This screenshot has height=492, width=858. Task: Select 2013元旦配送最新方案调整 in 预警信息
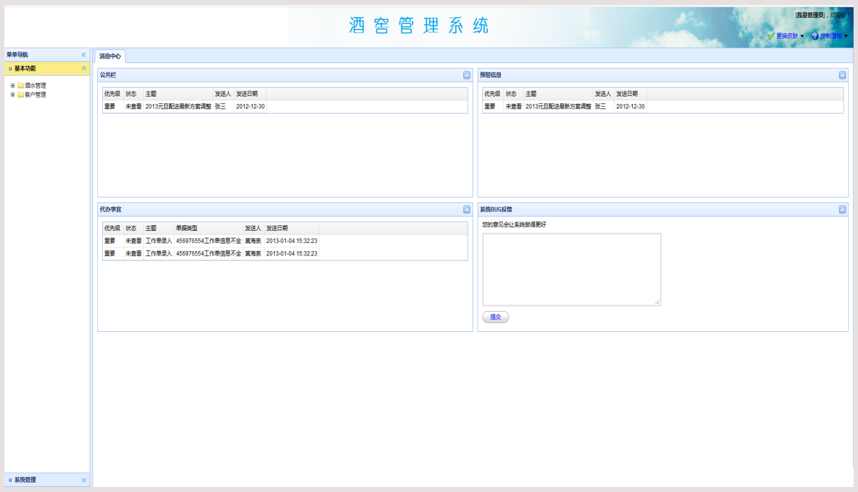coord(559,107)
